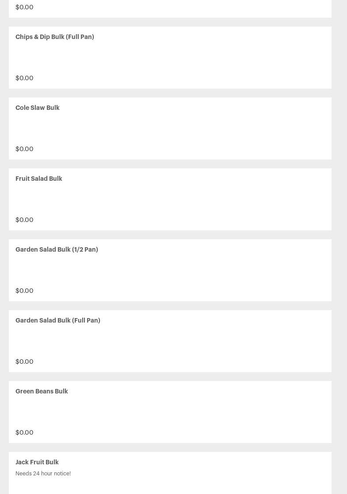Image resolution: width=347 pixels, height=494 pixels.
Task: Click the $0.00 price under Garden Salad (Full Pan)
Action: pyautogui.click(x=24, y=362)
